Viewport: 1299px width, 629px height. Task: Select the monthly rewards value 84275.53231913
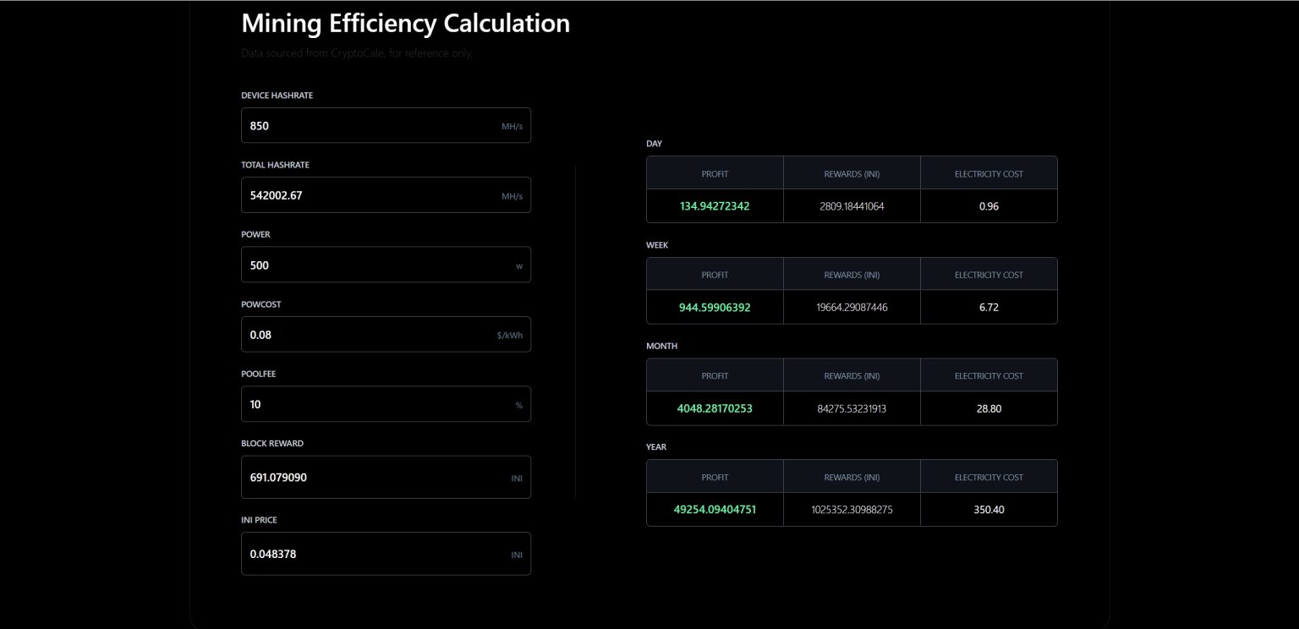point(852,408)
